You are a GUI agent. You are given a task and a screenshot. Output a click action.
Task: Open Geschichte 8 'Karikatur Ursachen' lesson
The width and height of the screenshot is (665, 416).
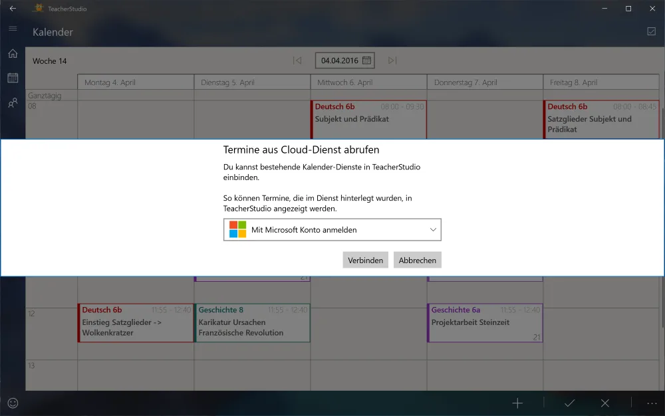(x=252, y=323)
